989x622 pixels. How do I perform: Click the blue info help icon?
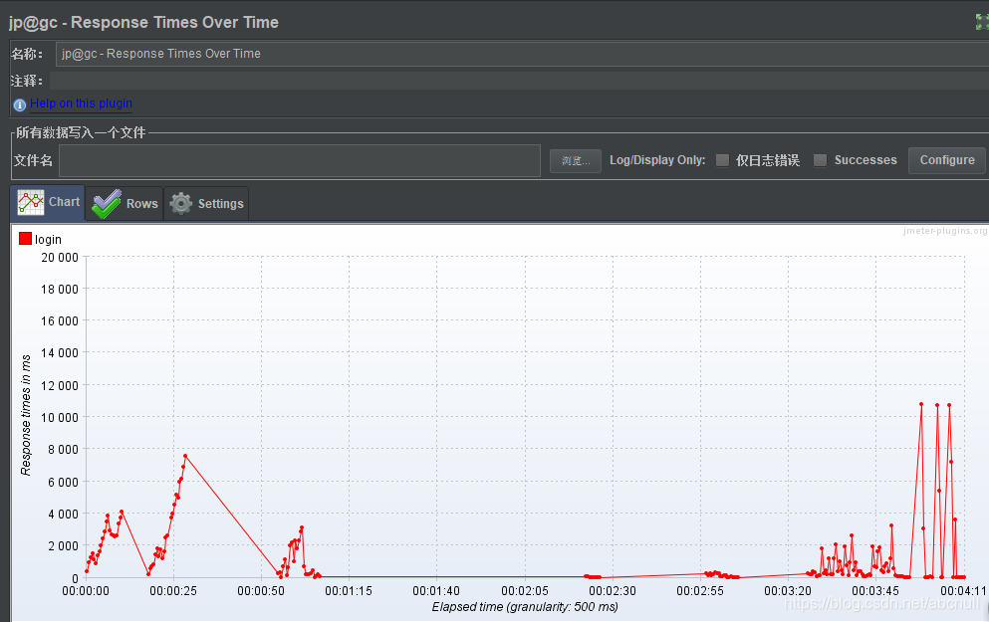tap(20, 104)
